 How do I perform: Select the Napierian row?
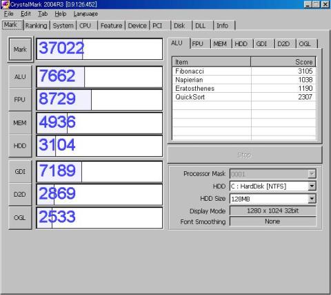pos(244,80)
